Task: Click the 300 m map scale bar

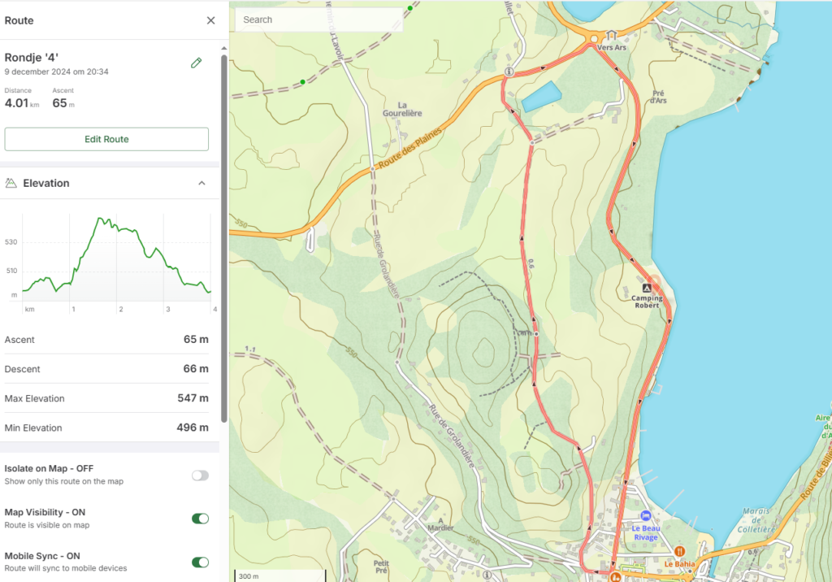Action: pyautogui.click(x=280, y=575)
